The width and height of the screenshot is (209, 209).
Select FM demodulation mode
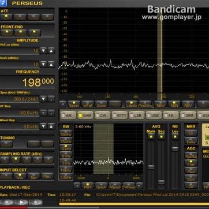click(x=171, y=115)
